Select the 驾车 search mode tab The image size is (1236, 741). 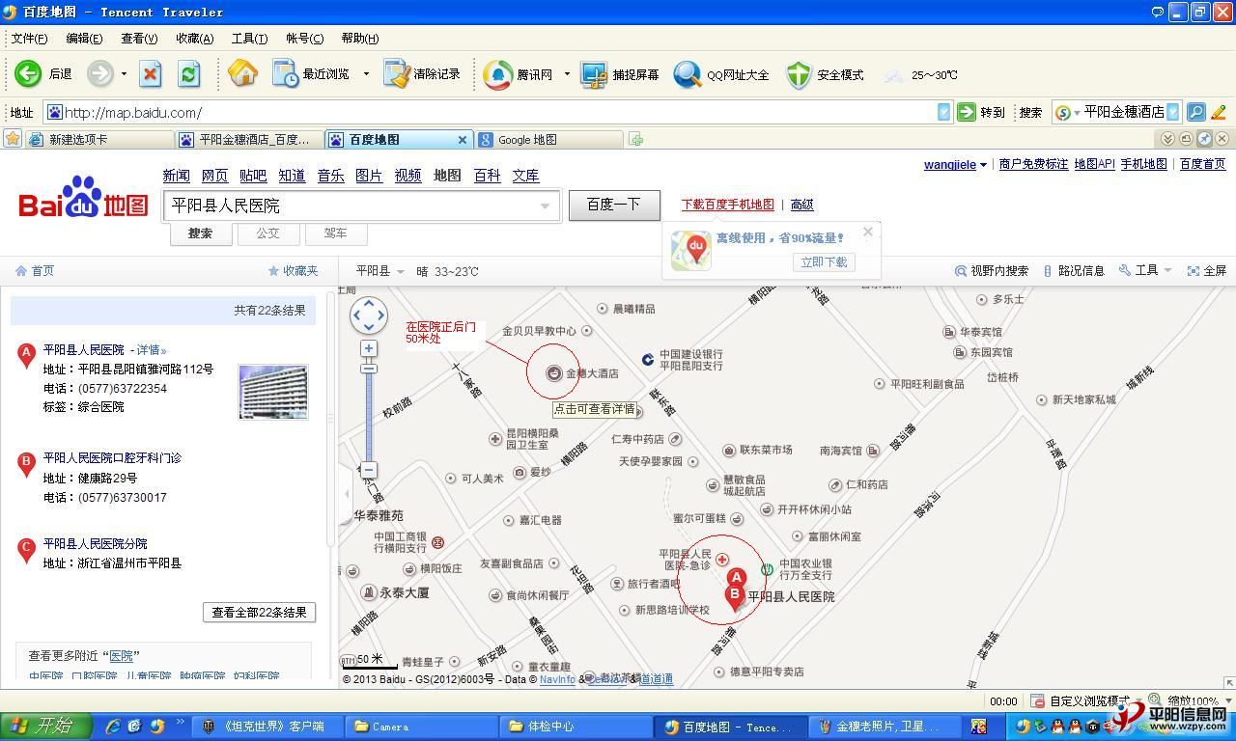(335, 233)
